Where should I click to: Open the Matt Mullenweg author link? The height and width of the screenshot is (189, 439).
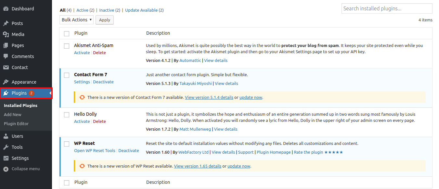[x=195, y=129]
